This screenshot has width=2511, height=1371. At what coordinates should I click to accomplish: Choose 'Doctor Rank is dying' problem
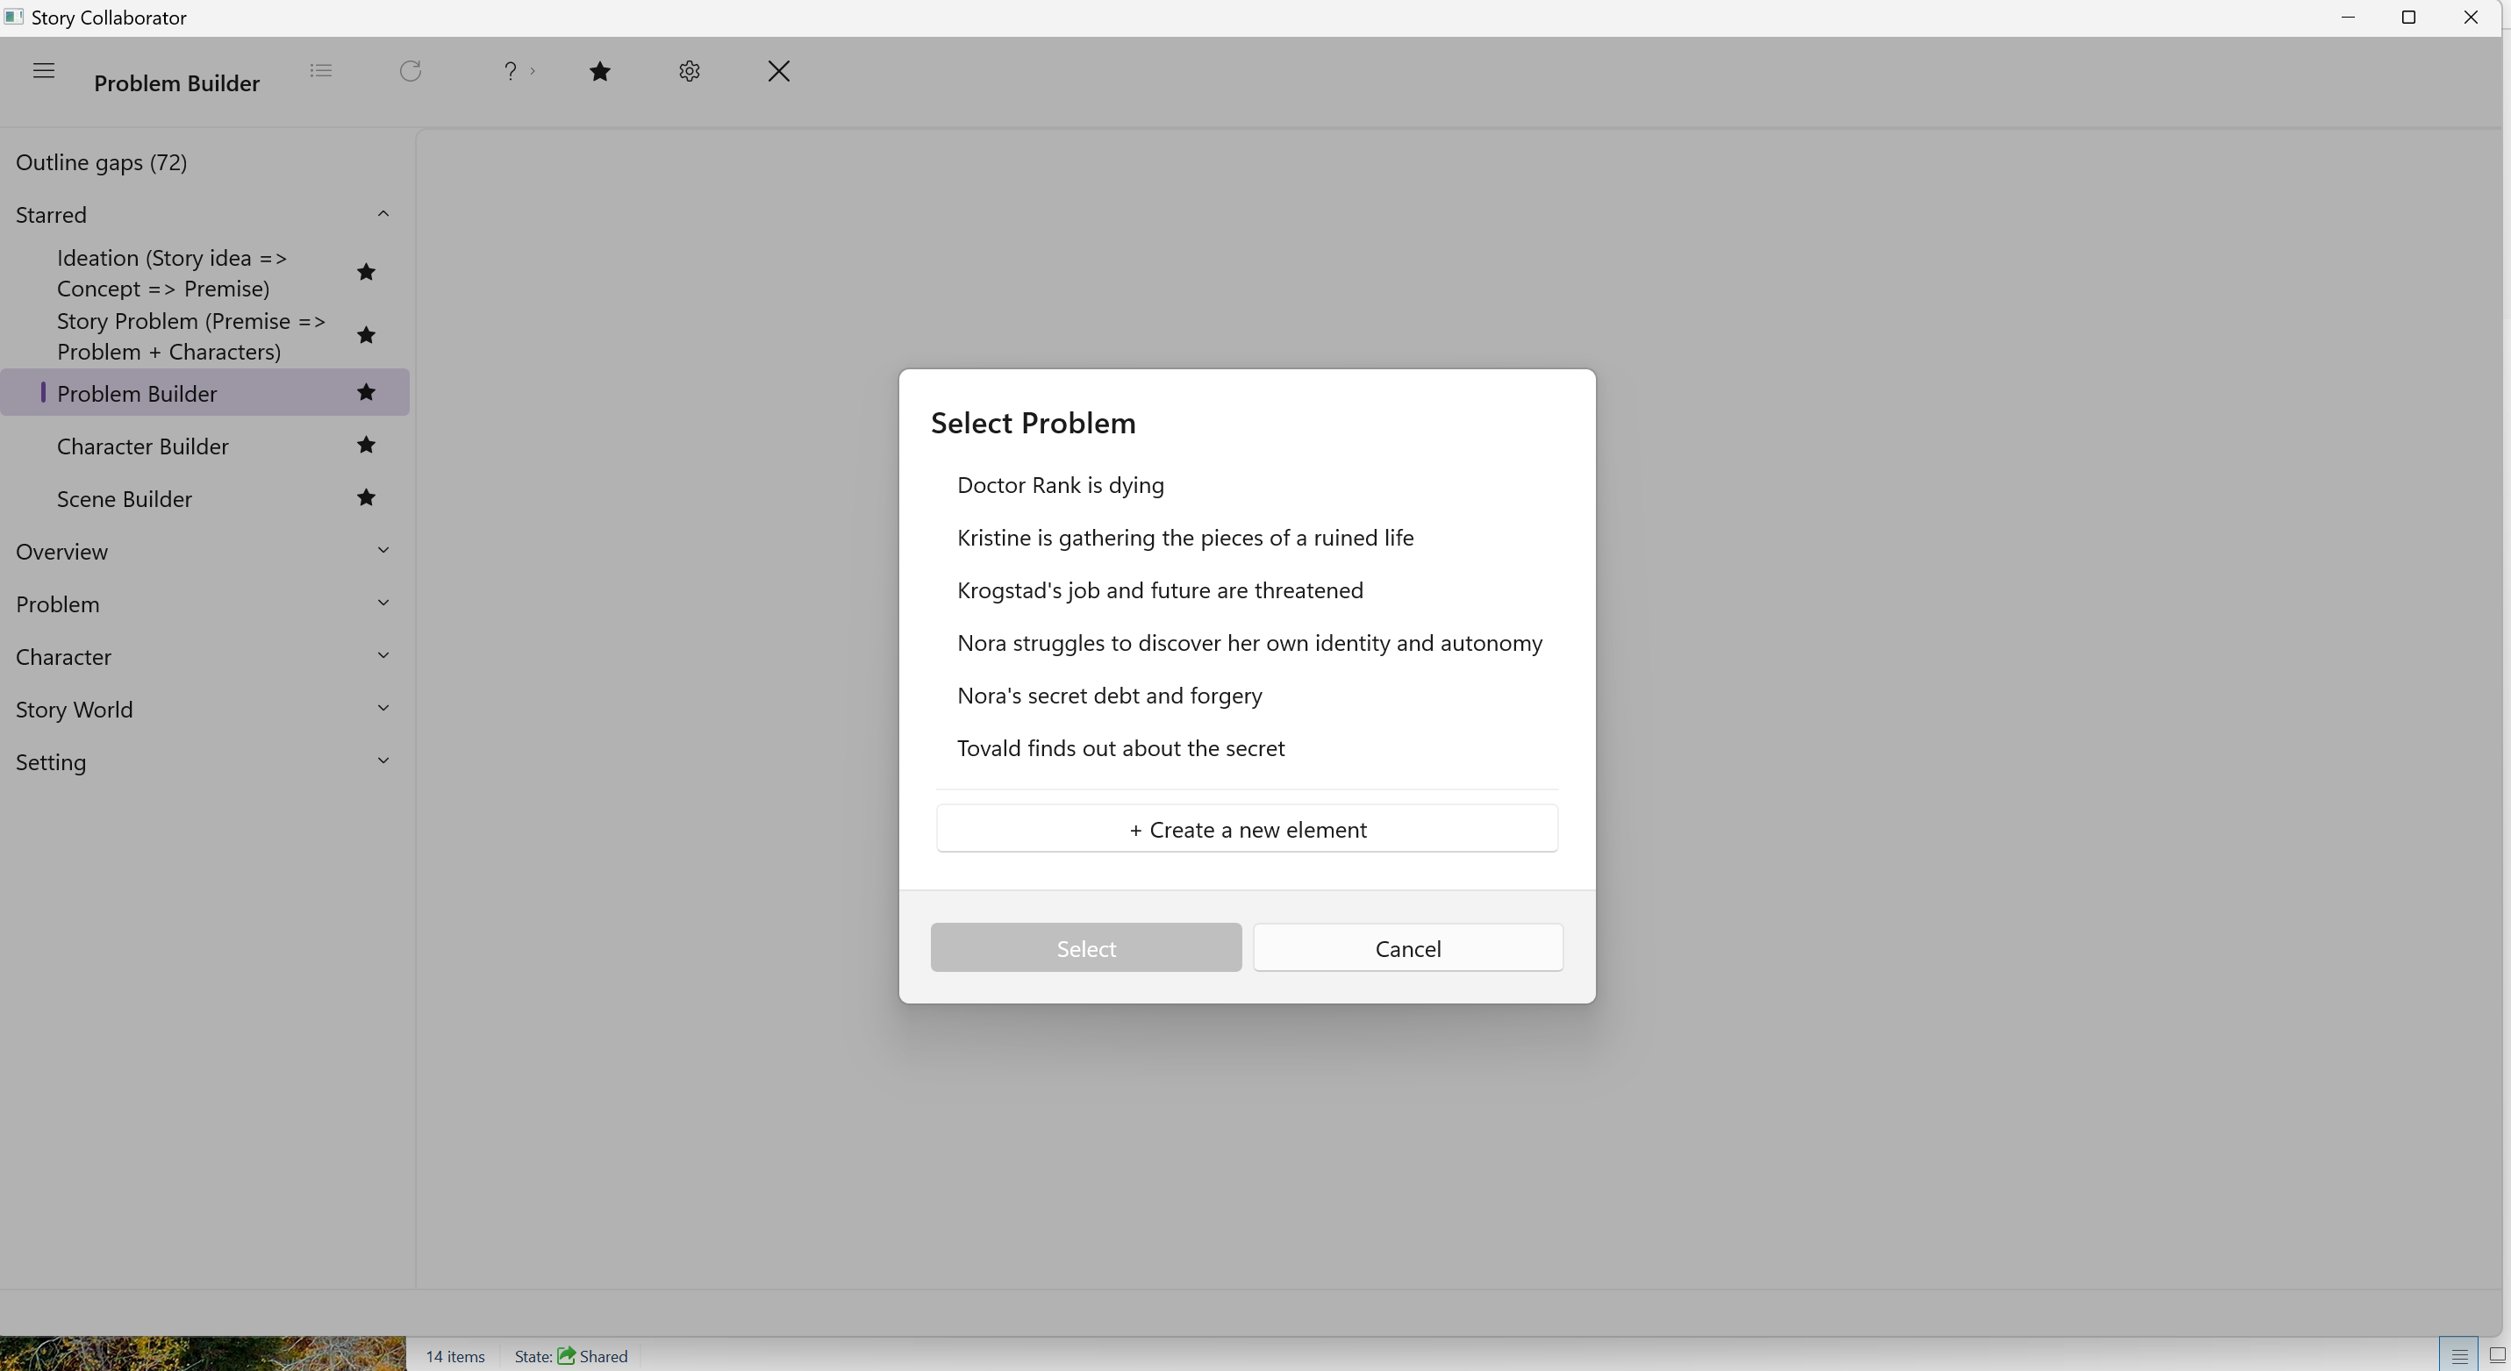(1247, 485)
